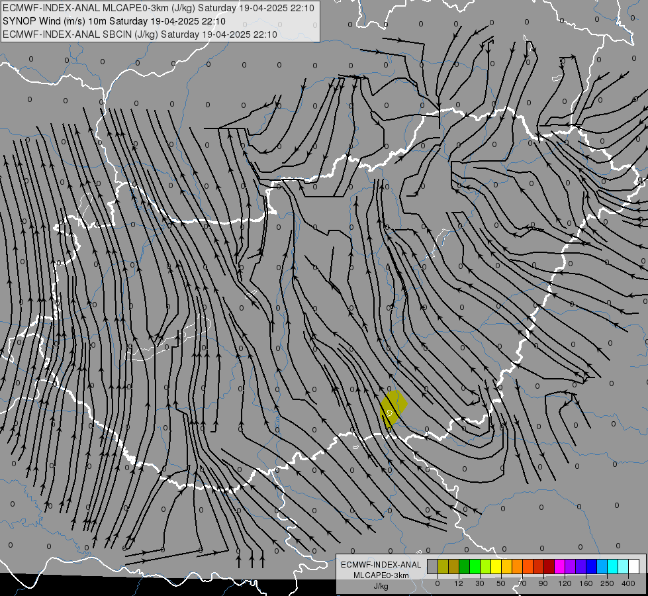This screenshot has height=596, width=648.
Task: Click the pale cyan swatch left of the 400 tick
Action: (624, 566)
